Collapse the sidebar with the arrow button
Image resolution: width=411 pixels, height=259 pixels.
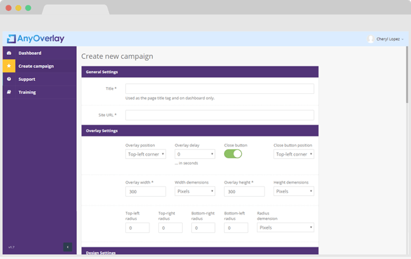tap(68, 247)
